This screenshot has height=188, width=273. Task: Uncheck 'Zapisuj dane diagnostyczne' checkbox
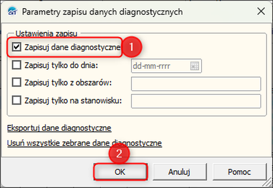point(17,47)
